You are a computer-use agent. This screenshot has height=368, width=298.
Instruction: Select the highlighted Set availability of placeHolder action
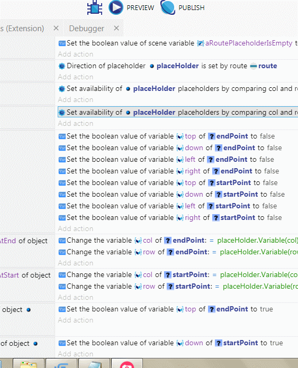tap(178, 113)
